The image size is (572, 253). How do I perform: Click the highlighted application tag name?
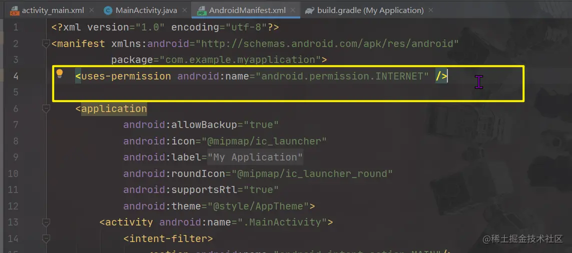(114, 108)
